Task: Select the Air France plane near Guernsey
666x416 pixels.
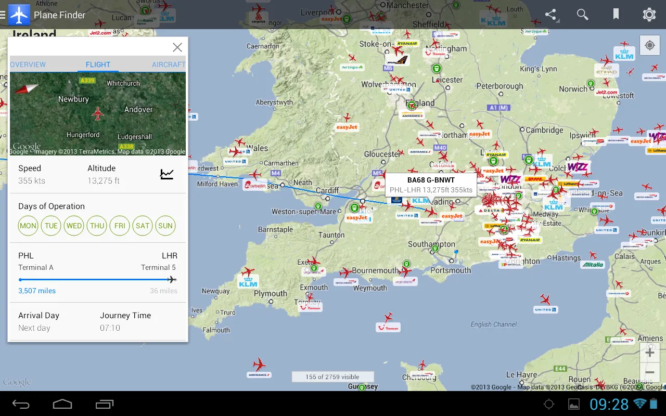Action: [x=259, y=363]
